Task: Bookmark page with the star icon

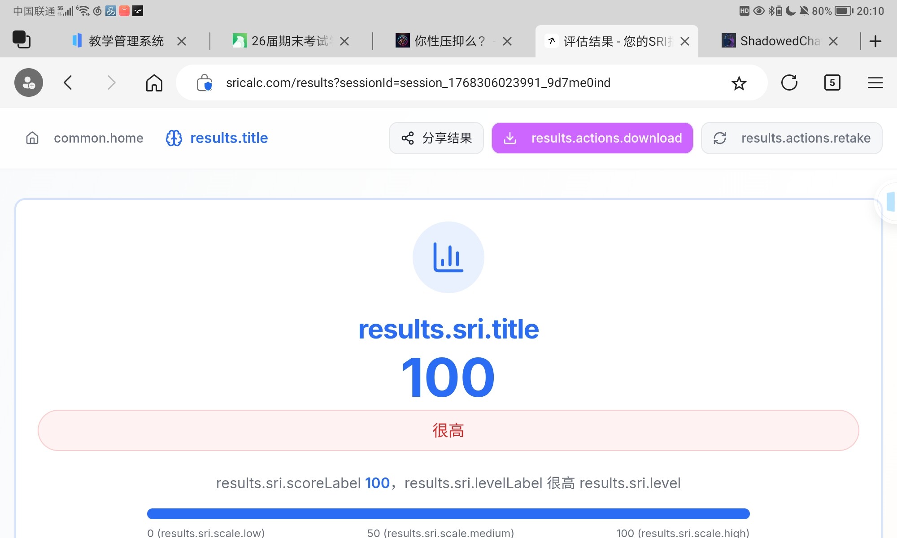Action: point(739,83)
